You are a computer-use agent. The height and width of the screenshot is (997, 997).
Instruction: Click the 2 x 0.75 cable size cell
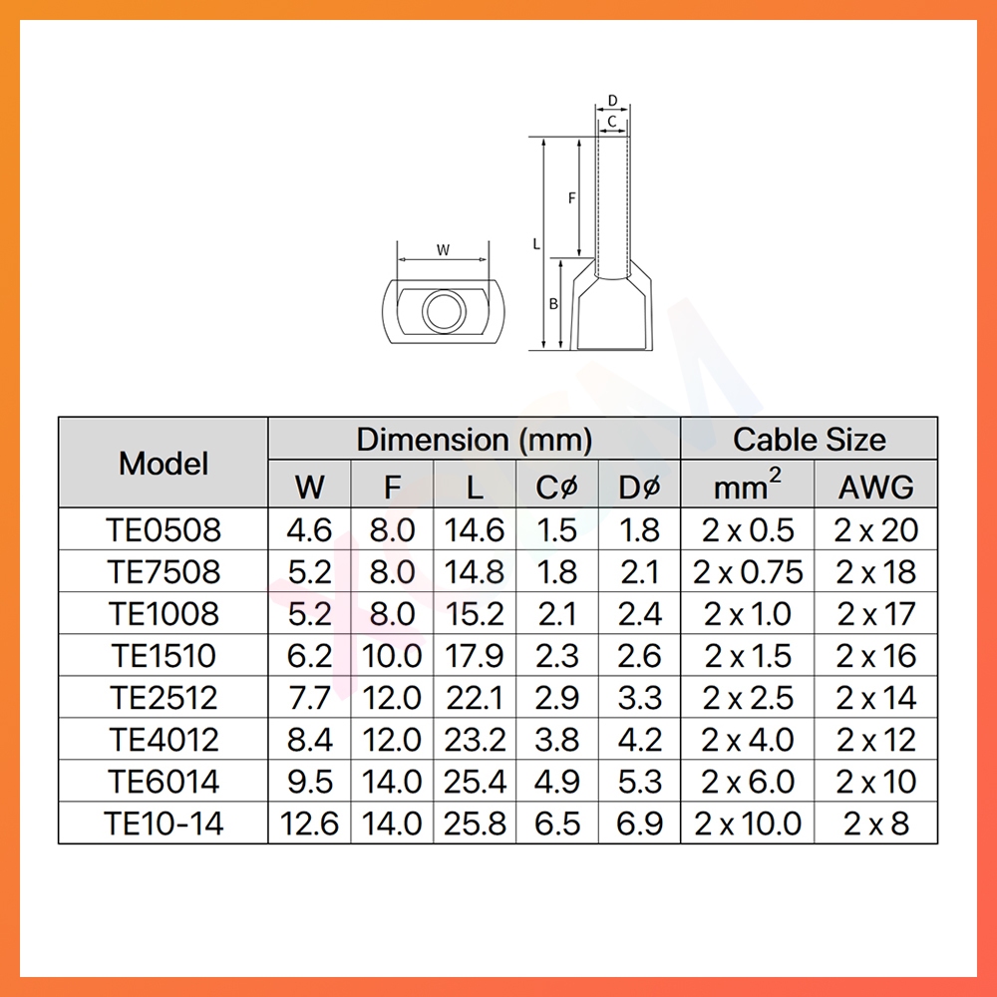[748, 572]
